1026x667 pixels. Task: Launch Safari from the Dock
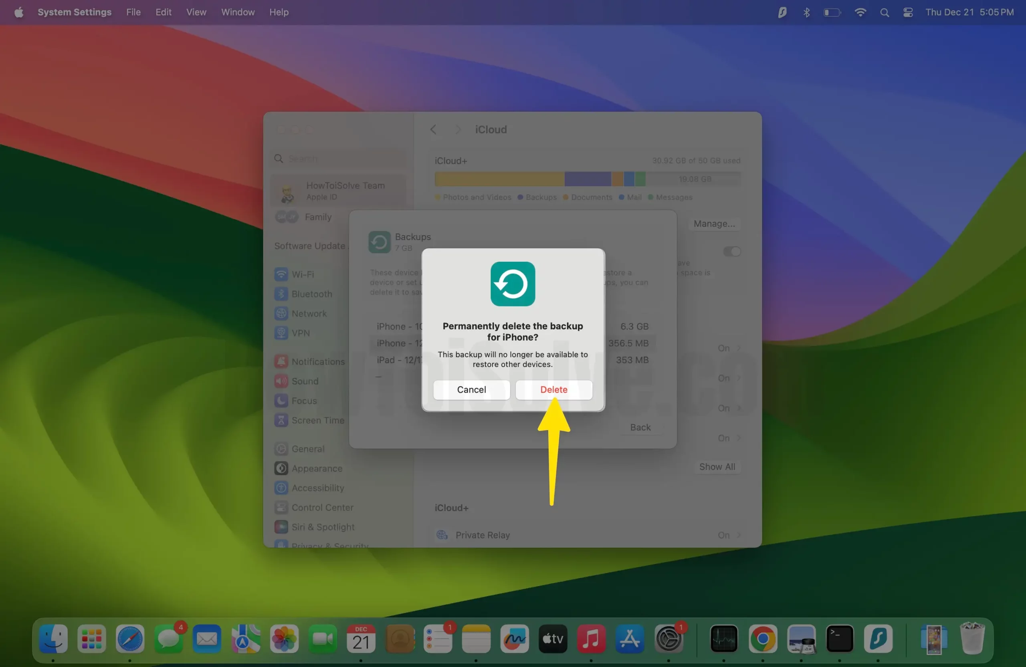click(x=130, y=638)
